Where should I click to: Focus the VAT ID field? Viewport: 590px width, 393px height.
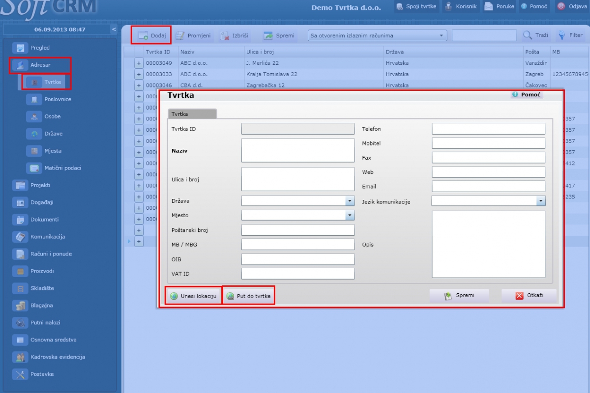[298, 273]
